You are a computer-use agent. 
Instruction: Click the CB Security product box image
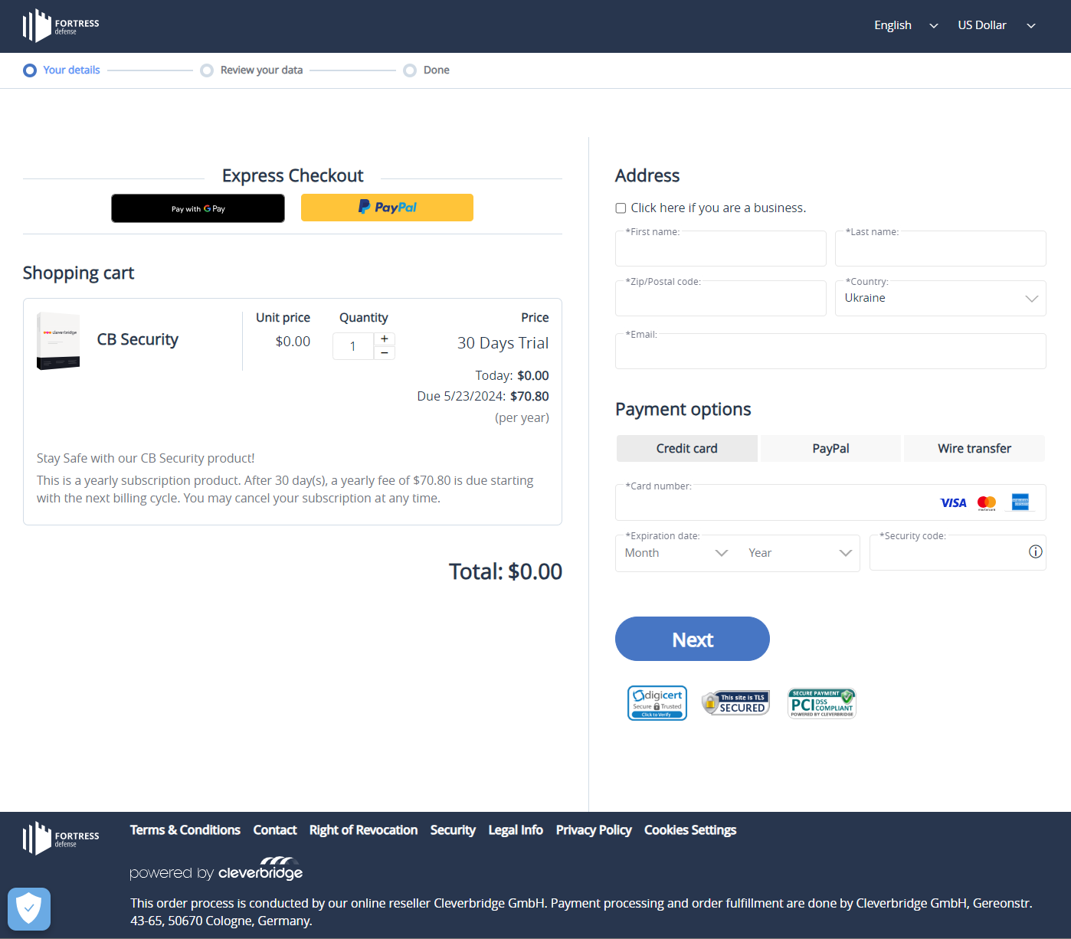58,340
